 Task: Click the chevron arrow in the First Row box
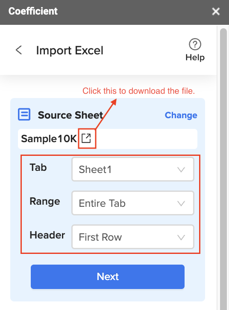[x=181, y=237]
